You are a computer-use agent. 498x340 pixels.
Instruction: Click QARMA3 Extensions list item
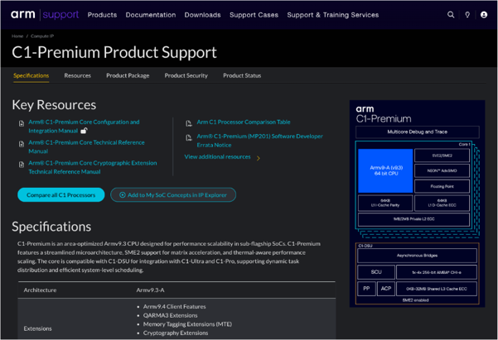pyautogui.click(x=170, y=315)
